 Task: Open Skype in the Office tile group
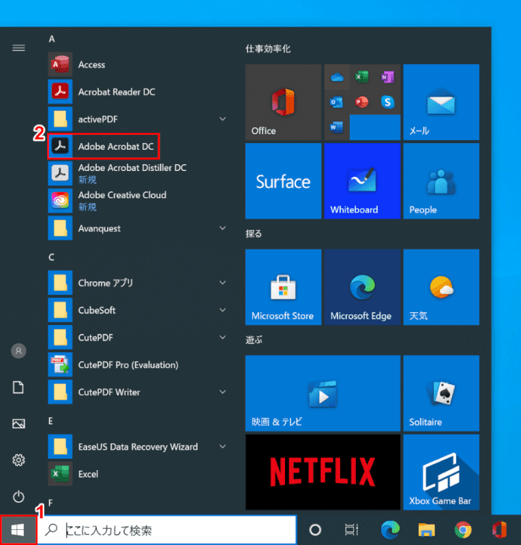pyautogui.click(x=387, y=102)
